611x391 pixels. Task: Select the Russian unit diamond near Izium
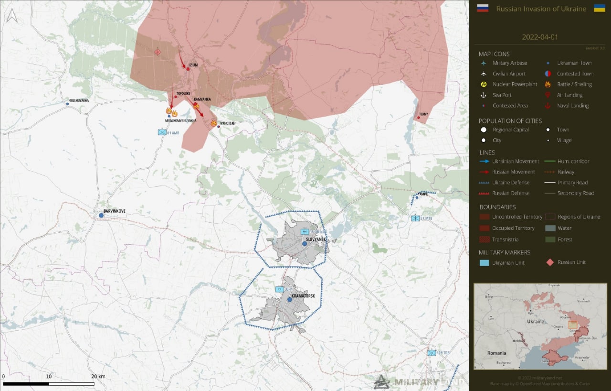coord(158,52)
